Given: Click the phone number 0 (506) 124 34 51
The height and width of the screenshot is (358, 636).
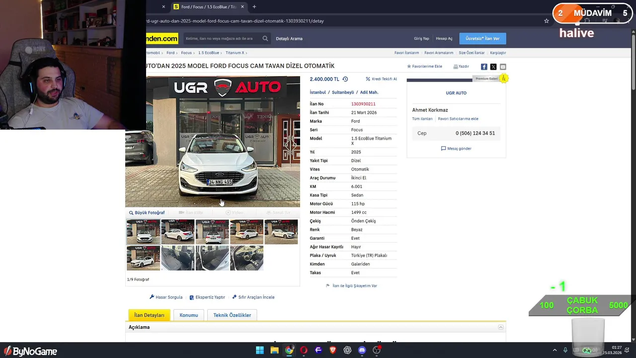Looking at the screenshot, I should click(x=475, y=133).
